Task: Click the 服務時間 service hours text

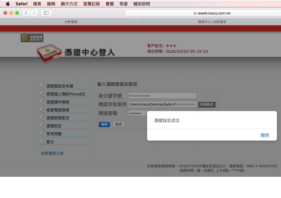Action: [x=212, y=170]
